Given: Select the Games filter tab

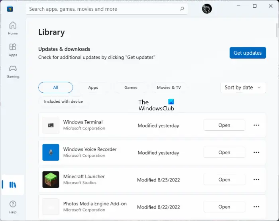Looking at the screenshot, I should click(131, 88).
